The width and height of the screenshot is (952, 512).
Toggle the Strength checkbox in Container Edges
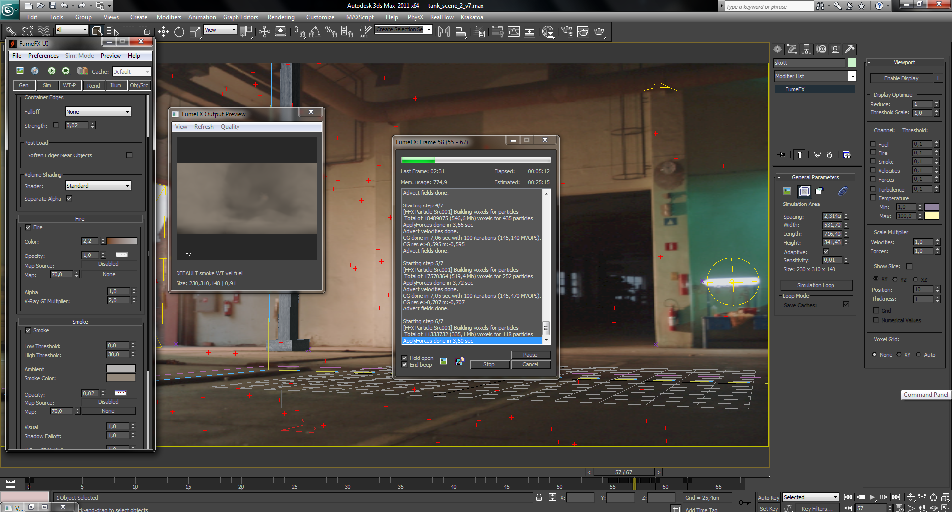pyautogui.click(x=56, y=125)
